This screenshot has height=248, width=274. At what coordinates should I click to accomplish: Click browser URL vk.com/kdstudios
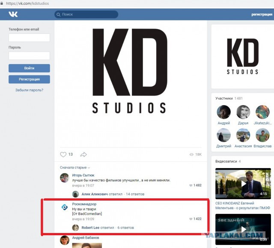coord(27,3)
